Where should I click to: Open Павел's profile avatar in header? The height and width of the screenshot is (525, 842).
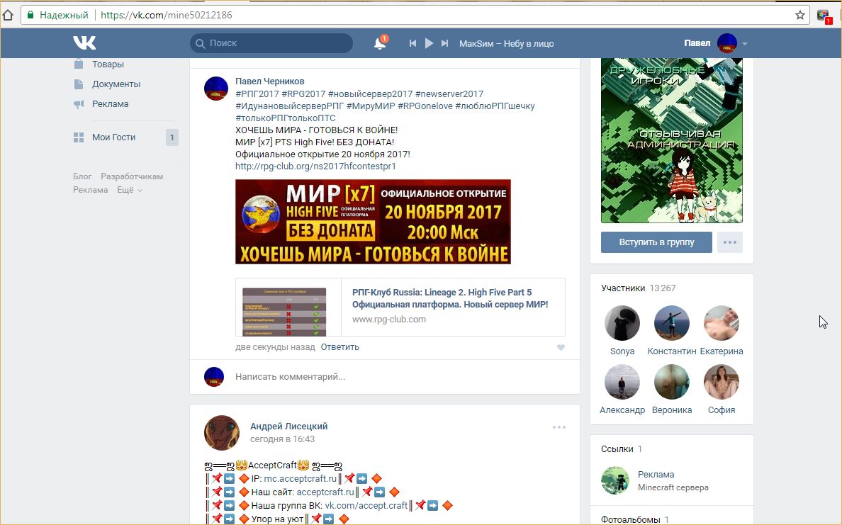click(727, 43)
